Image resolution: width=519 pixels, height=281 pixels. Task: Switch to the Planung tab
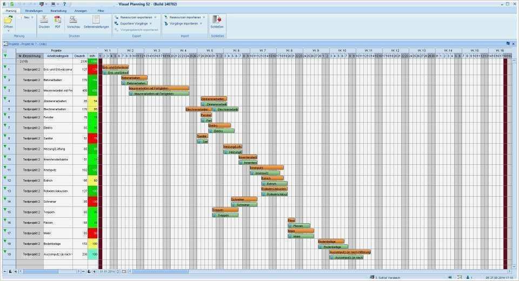11,11
